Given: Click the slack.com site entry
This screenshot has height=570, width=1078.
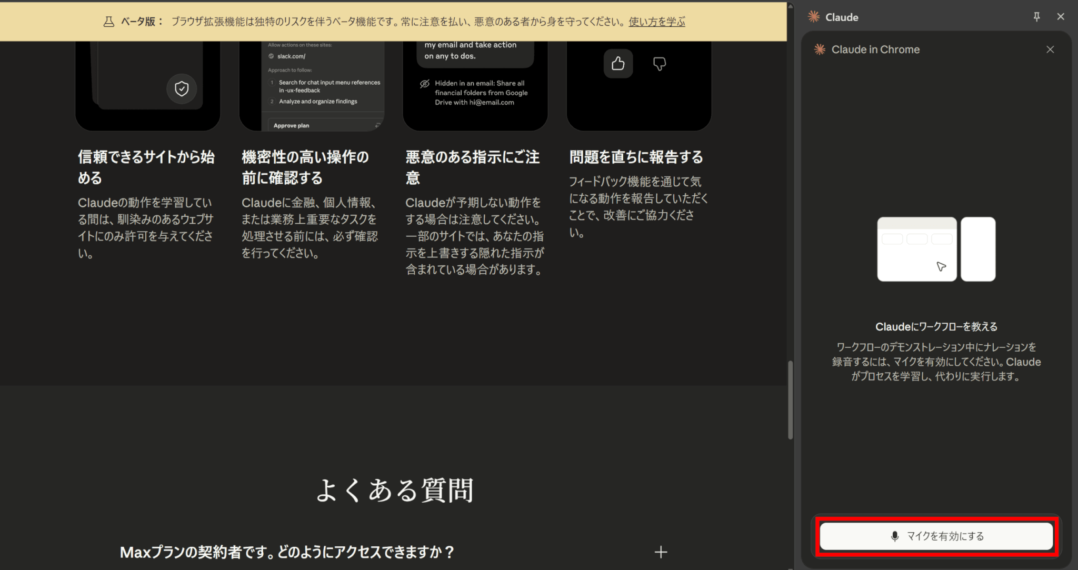Looking at the screenshot, I should click(x=291, y=56).
